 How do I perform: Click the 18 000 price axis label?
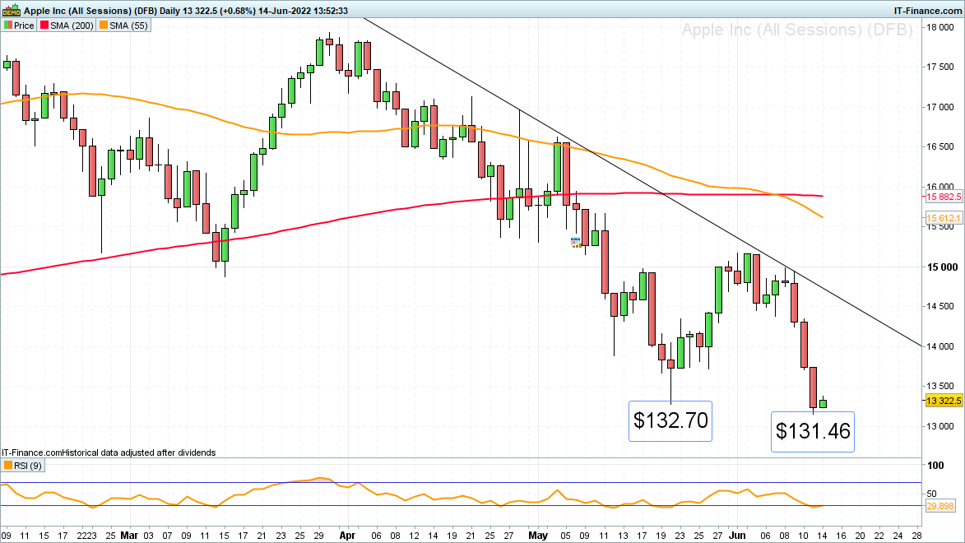tap(940, 27)
